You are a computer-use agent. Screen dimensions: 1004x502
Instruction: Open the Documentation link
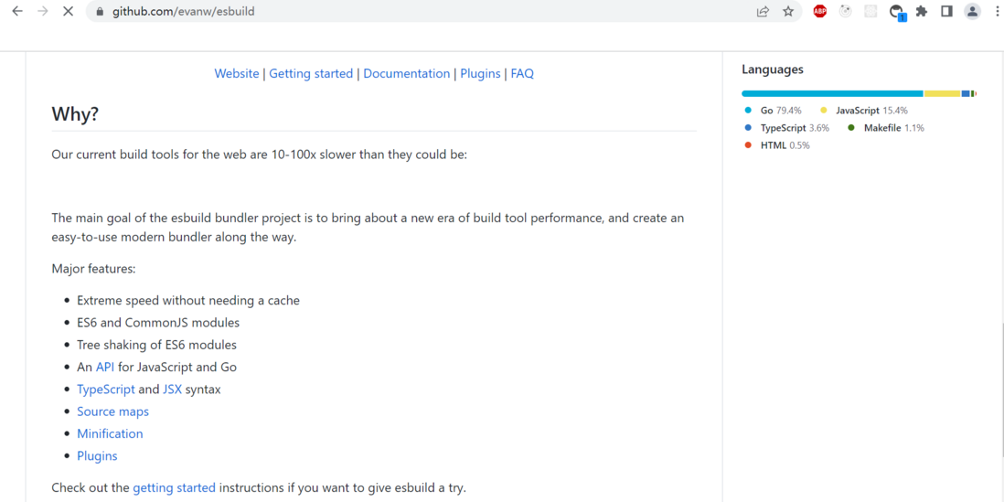click(407, 74)
